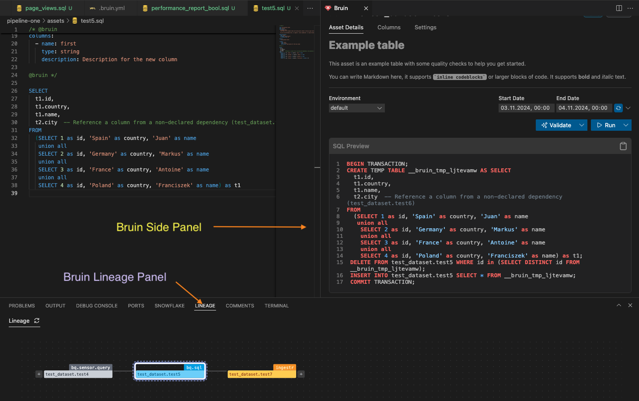The height and width of the screenshot is (401, 639).
Task: Close the test5.sql editor tab
Action: (297, 8)
